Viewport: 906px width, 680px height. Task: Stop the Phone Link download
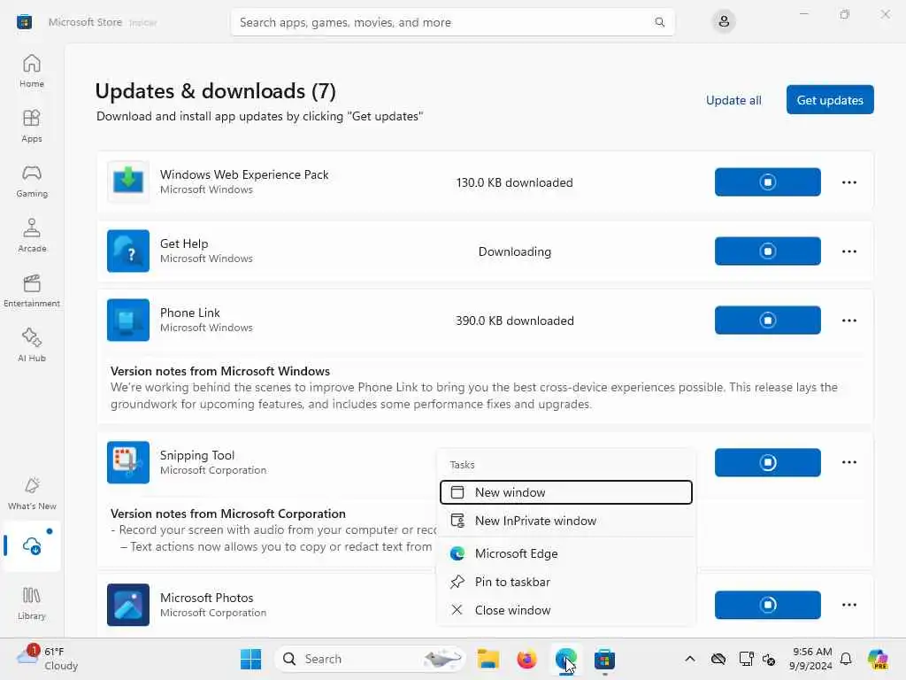767,320
